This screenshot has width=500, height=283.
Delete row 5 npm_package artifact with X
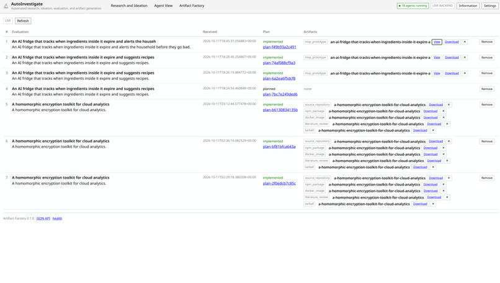pyautogui.click(x=444, y=111)
